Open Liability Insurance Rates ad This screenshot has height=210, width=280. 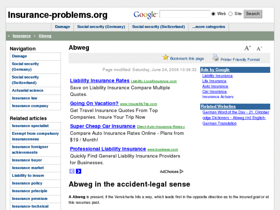pos(100,81)
